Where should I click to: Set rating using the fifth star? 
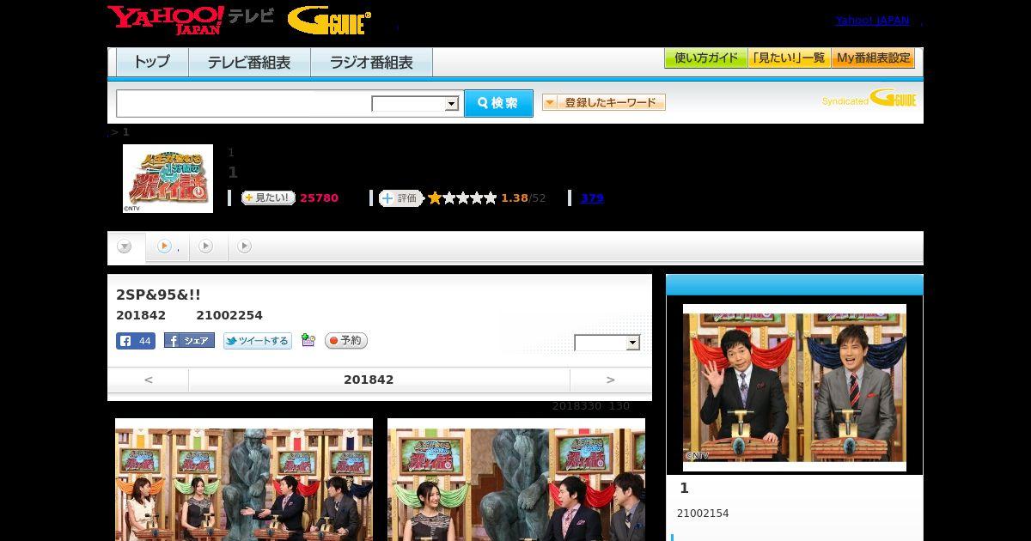click(x=491, y=198)
